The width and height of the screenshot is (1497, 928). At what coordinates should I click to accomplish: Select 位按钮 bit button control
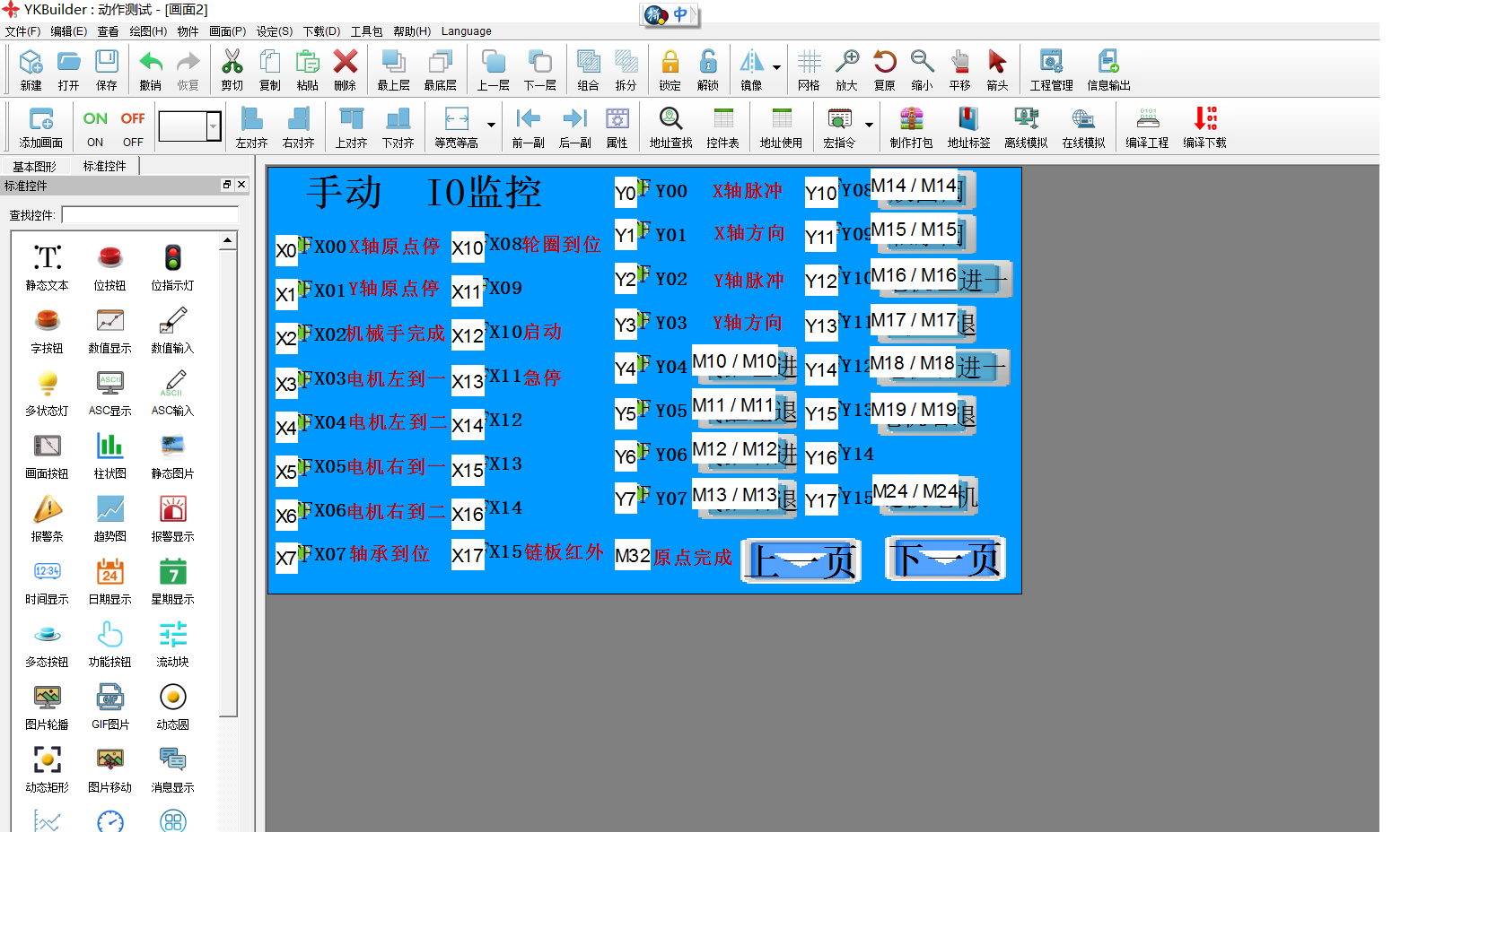109,267
